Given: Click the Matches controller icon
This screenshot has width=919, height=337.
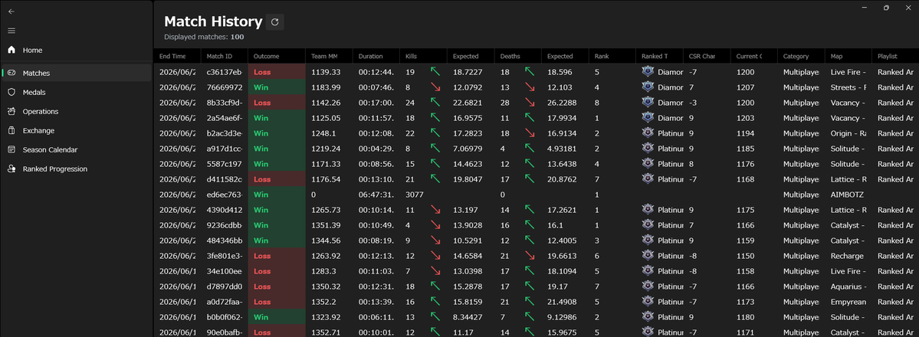Looking at the screenshot, I should pos(11,73).
